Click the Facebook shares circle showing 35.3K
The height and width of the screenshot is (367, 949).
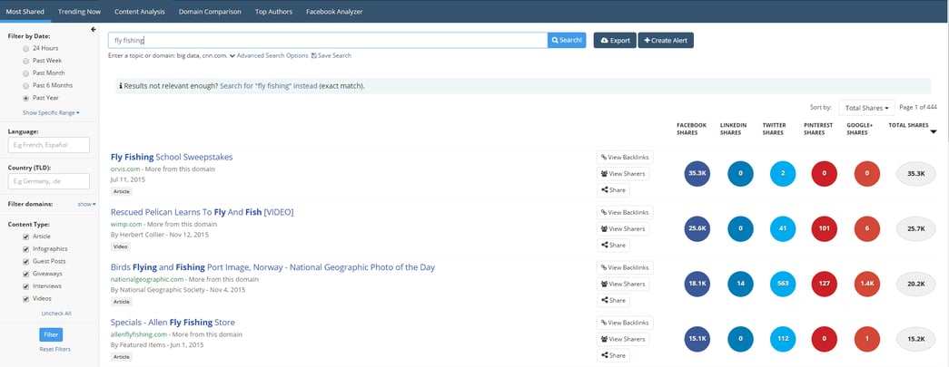(x=697, y=174)
